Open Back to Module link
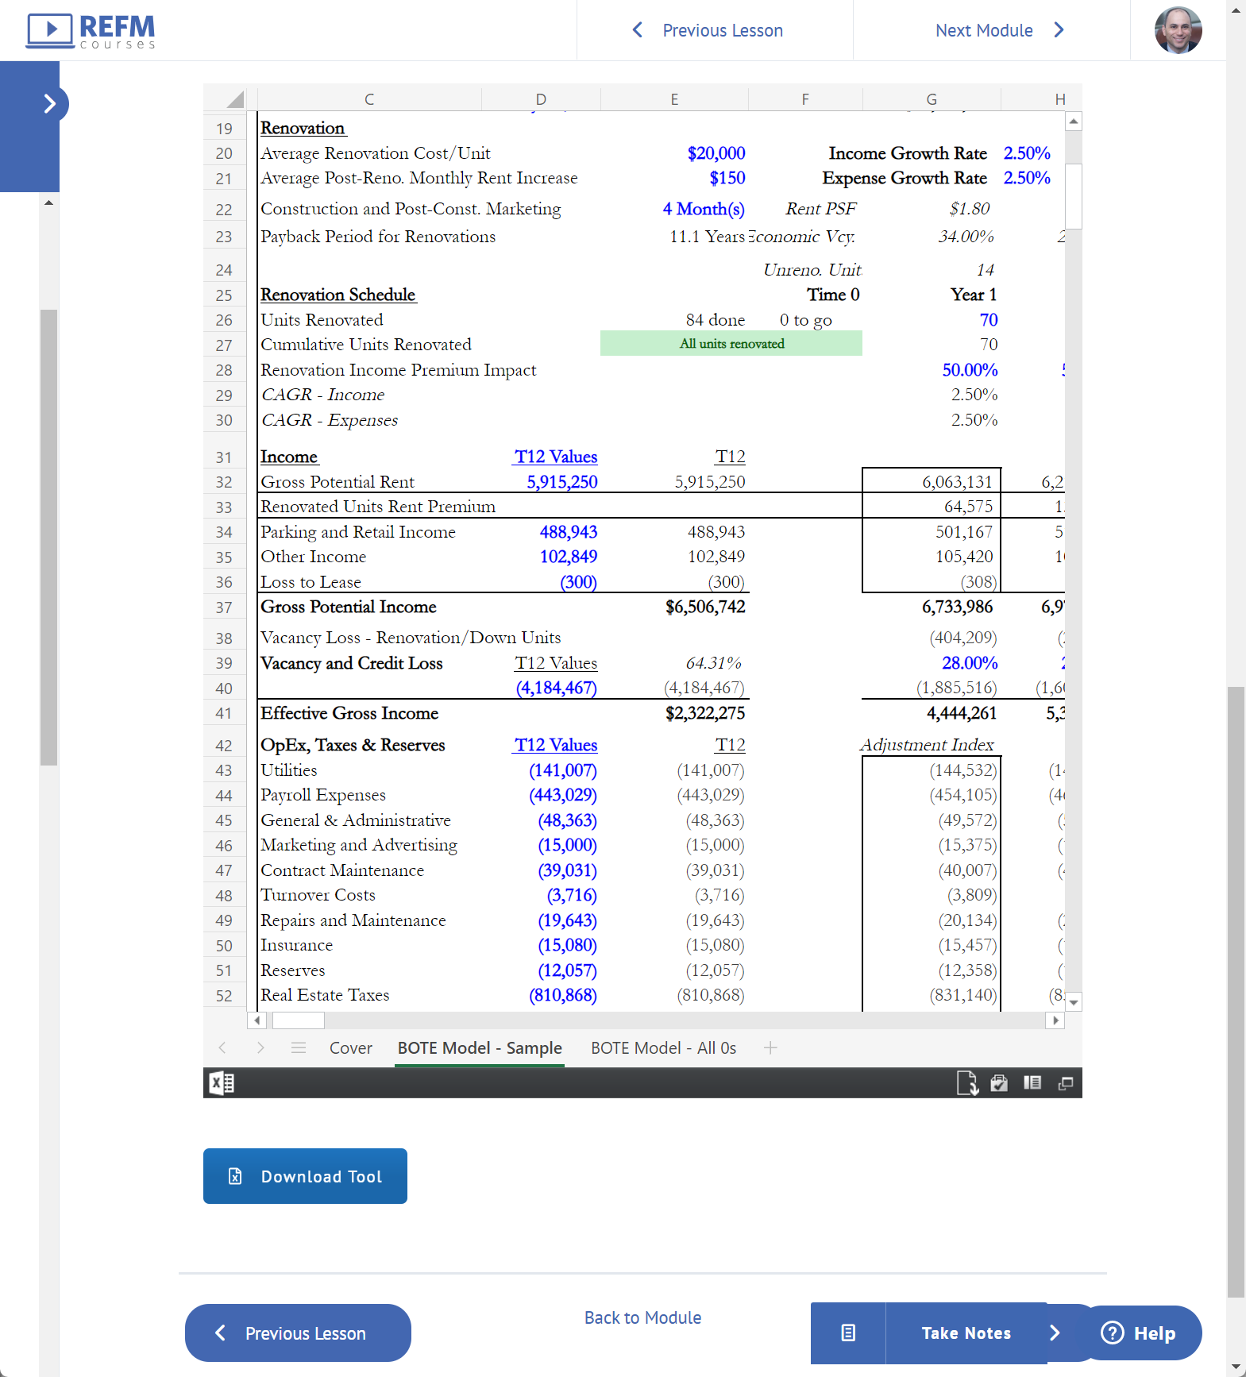Viewport: 1246px width, 1377px height. click(642, 1318)
